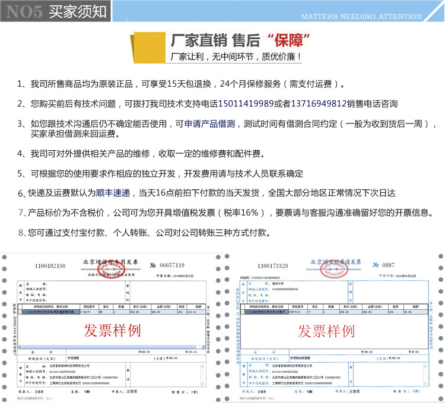The height and width of the screenshot is (409, 445).
Task: Click technical support phone number 15011419989
Action: point(246,104)
